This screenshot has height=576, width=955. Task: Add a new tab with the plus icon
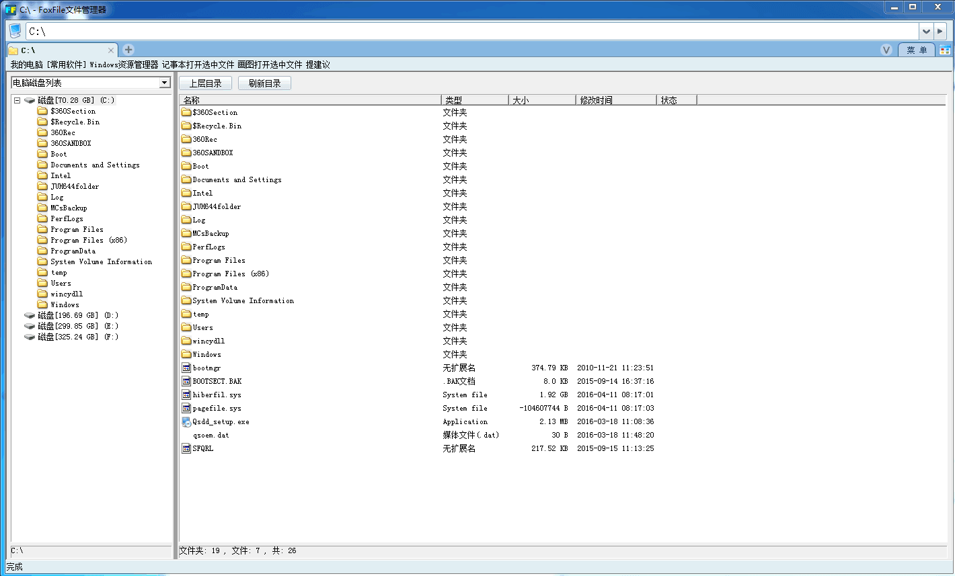(128, 50)
